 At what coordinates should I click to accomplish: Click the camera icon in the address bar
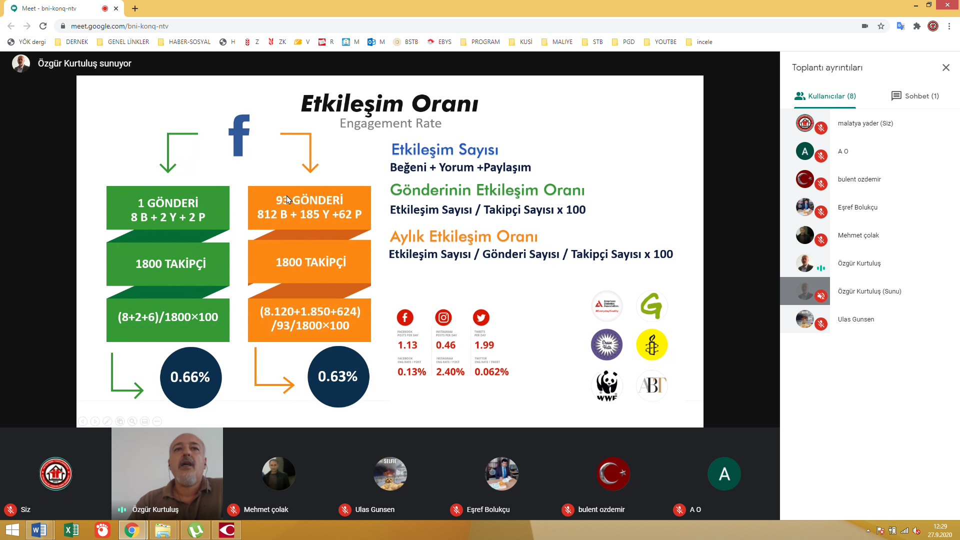click(865, 26)
